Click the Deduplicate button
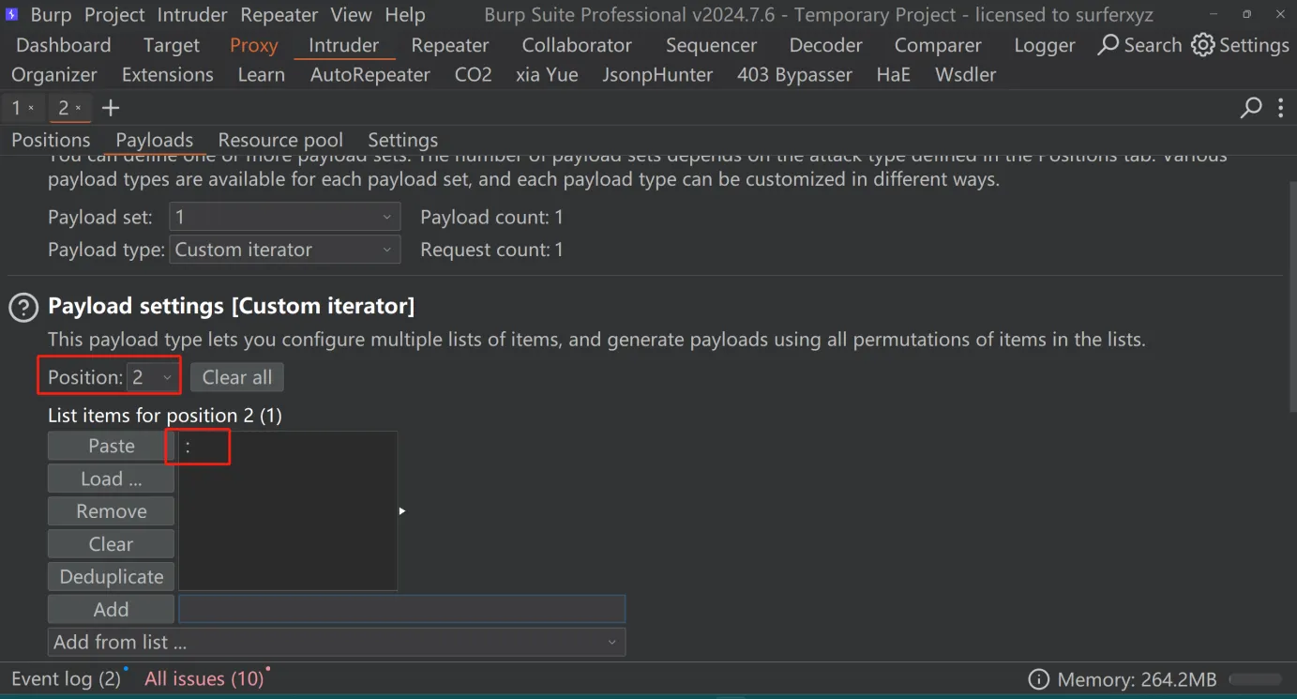This screenshot has height=699, width=1297. pyautogui.click(x=111, y=577)
